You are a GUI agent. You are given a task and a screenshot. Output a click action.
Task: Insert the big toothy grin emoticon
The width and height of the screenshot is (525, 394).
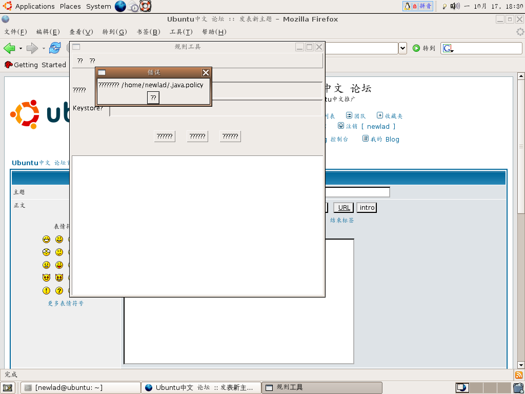tap(47, 239)
